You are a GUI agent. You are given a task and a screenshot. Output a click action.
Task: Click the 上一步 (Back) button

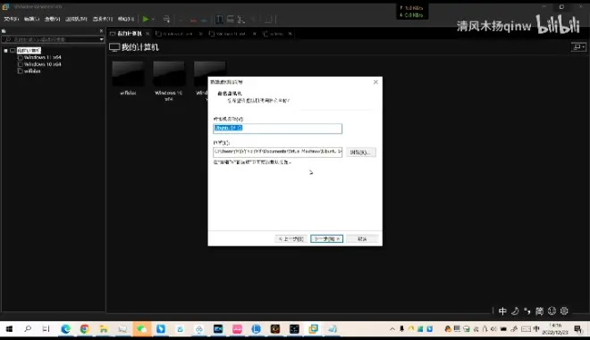pyautogui.click(x=291, y=239)
